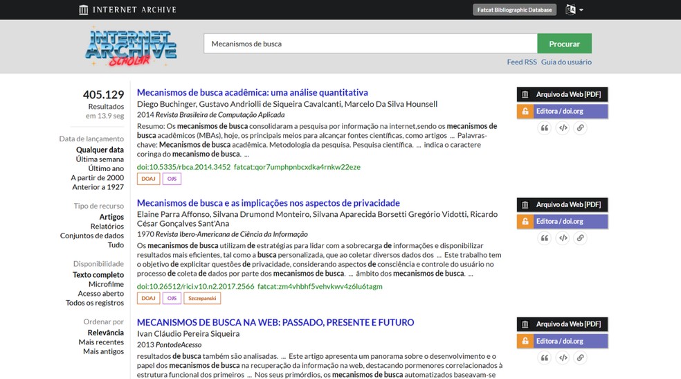681x379 pixels.
Task: Open the Feed RSS link
Action: click(522, 62)
